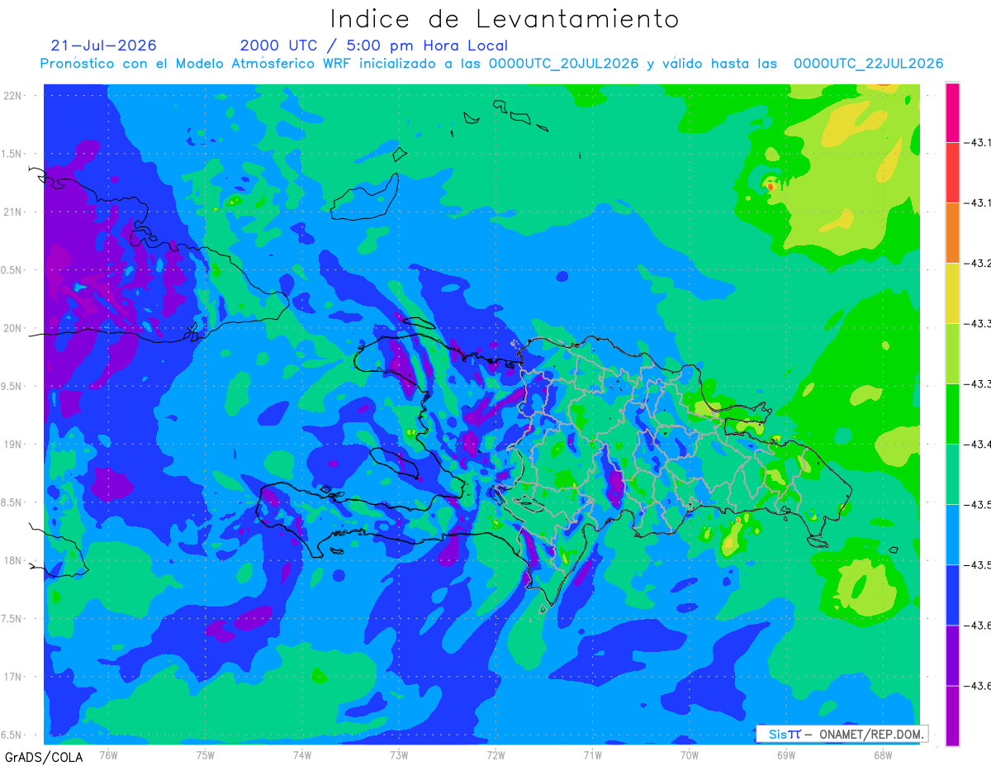Click the bottom-most purple legend band
The image size is (991, 766).
click(x=952, y=716)
